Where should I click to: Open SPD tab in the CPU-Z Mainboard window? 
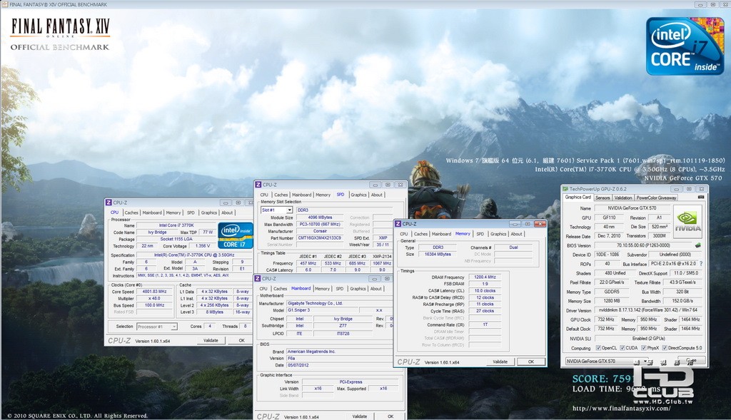pos(339,289)
